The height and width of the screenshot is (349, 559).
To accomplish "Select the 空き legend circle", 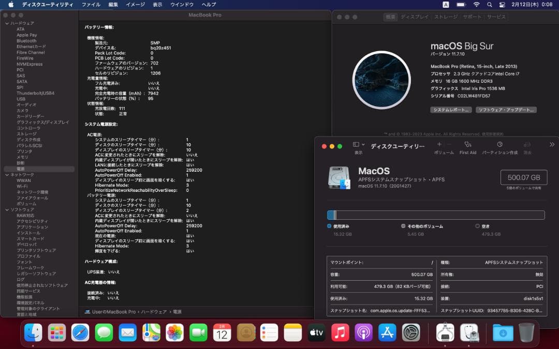I will click(x=478, y=225).
